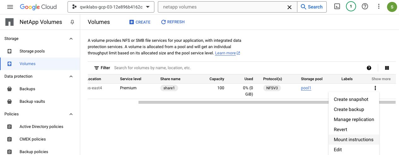The image size is (399, 155).
Task: Open the pool1 storage pool link
Action: pyautogui.click(x=306, y=88)
